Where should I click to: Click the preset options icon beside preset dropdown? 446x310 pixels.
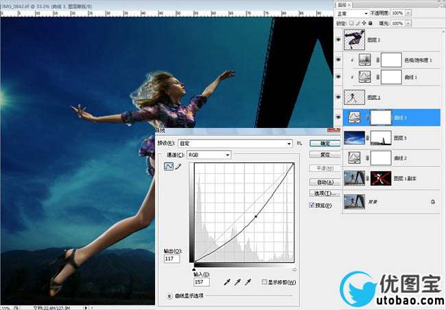tap(299, 144)
